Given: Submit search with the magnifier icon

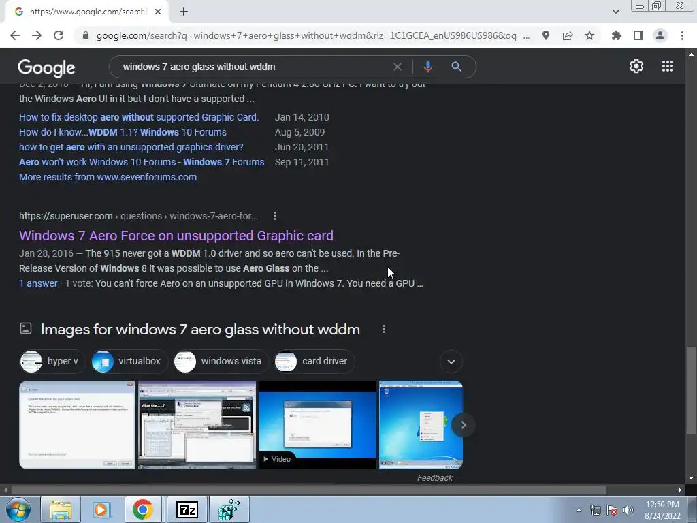Looking at the screenshot, I should pyautogui.click(x=456, y=67).
